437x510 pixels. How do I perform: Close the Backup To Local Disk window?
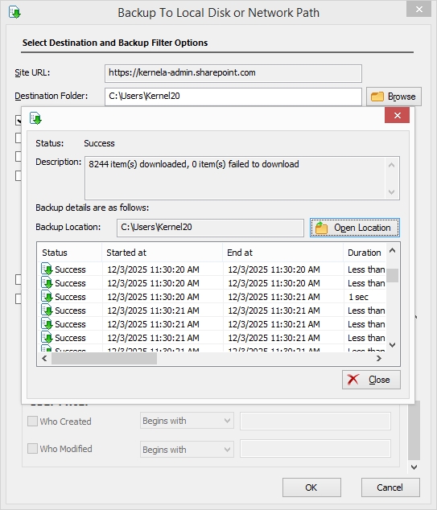pyautogui.click(x=418, y=10)
